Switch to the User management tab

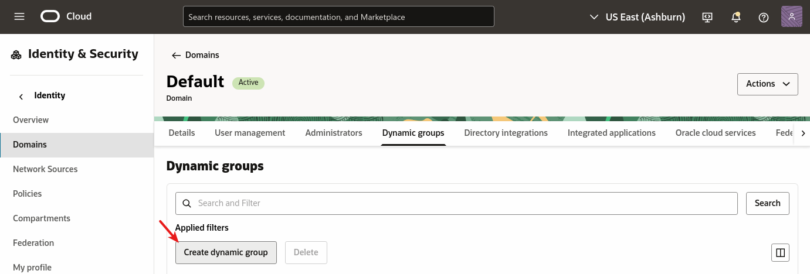pos(250,133)
